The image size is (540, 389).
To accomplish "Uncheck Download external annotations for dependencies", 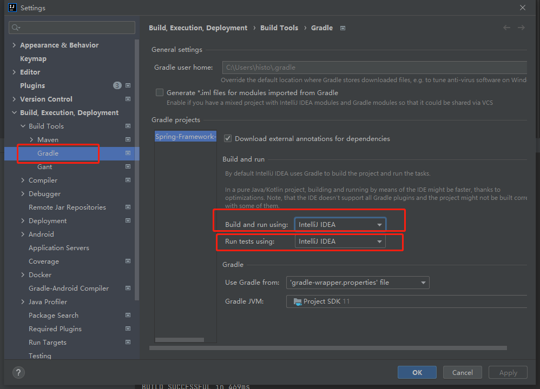I will (228, 139).
